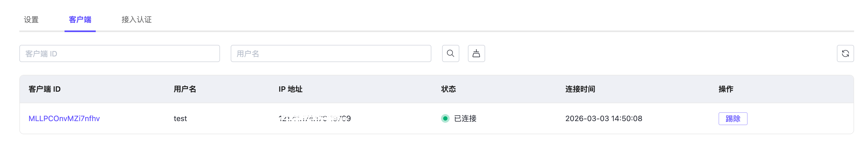Click the 客户端 ID column header
The image size is (867, 162).
pyautogui.click(x=44, y=89)
